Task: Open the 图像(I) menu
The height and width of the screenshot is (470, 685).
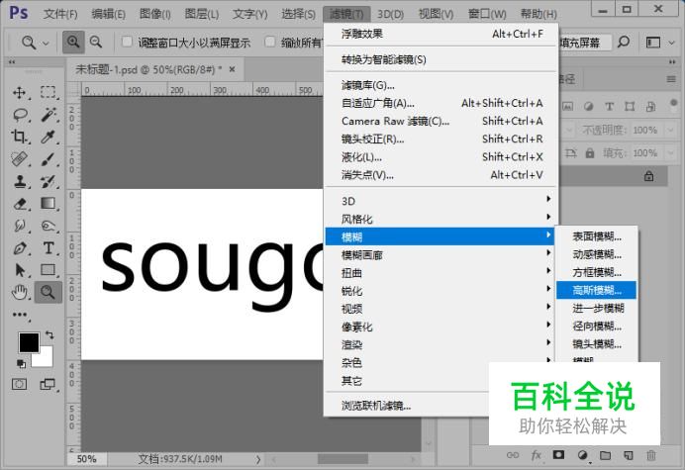Action: point(154,14)
